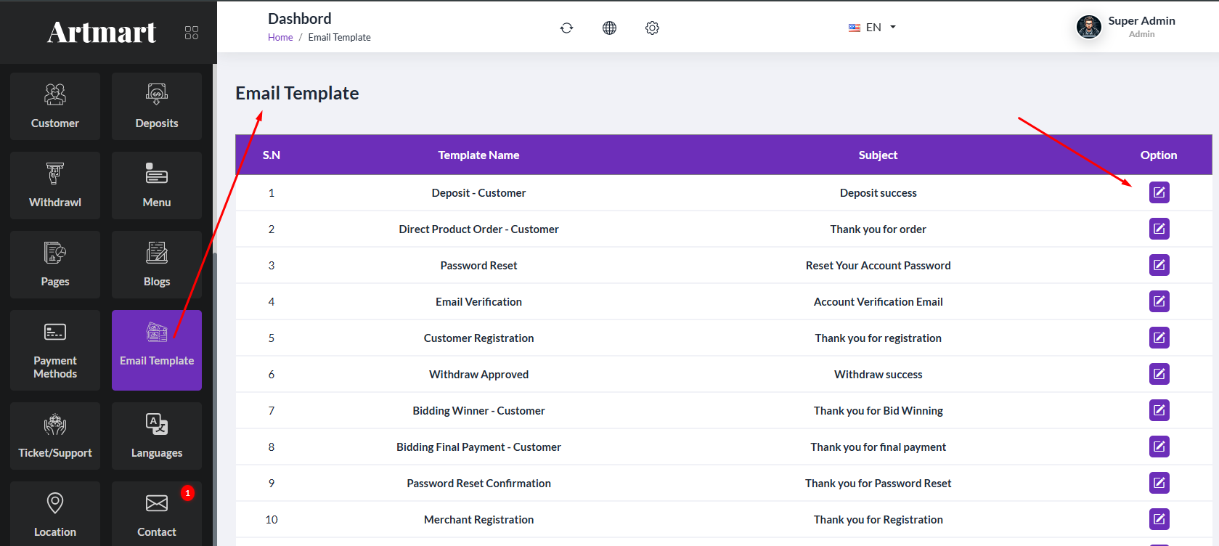Open edit for Email Verification template
The height and width of the screenshot is (546, 1219).
click(x=1159, y=301)
